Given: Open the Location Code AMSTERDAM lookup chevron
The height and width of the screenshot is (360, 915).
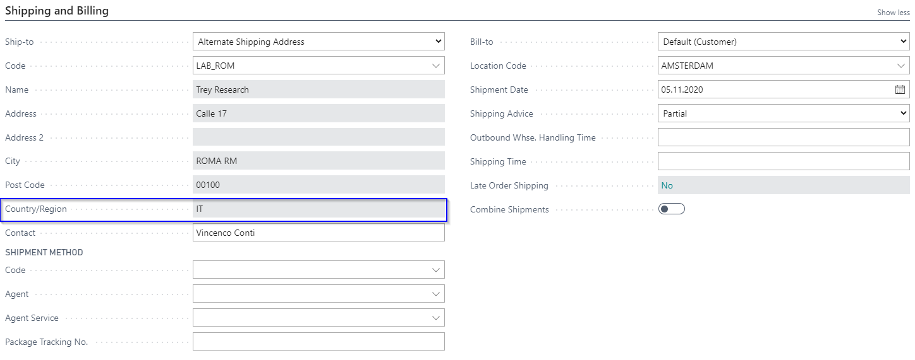Looking at the screenshot, I should point(901,66).
